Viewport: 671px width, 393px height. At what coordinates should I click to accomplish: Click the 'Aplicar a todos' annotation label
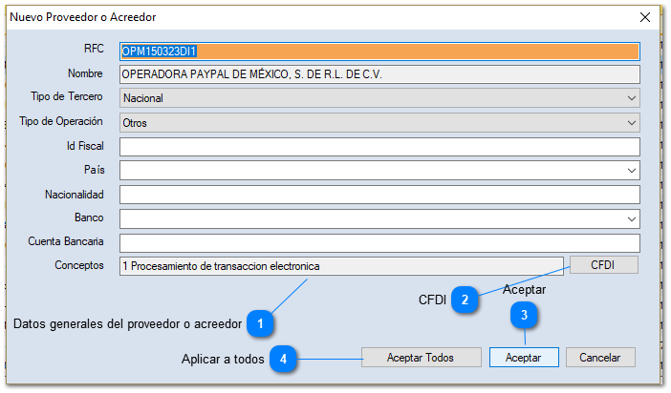[223, 360]
